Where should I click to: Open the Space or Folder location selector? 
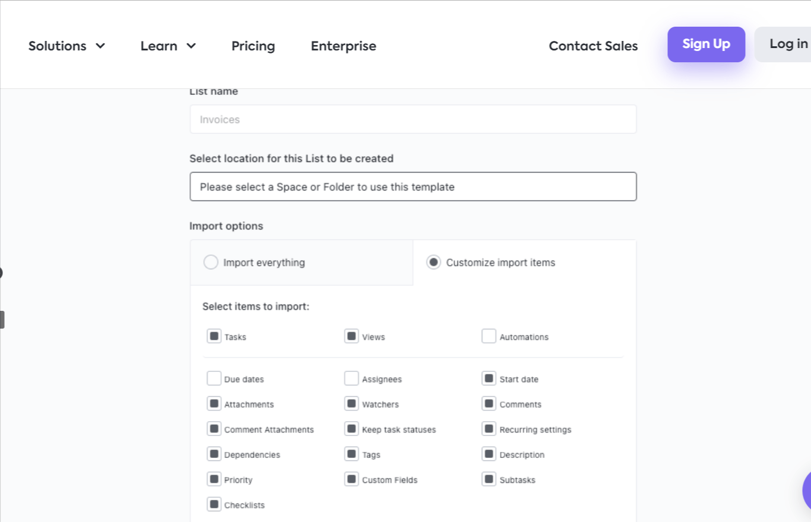coord(413,187)
